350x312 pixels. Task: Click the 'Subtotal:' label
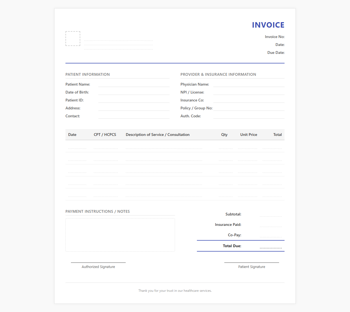[x=233, y=214]
